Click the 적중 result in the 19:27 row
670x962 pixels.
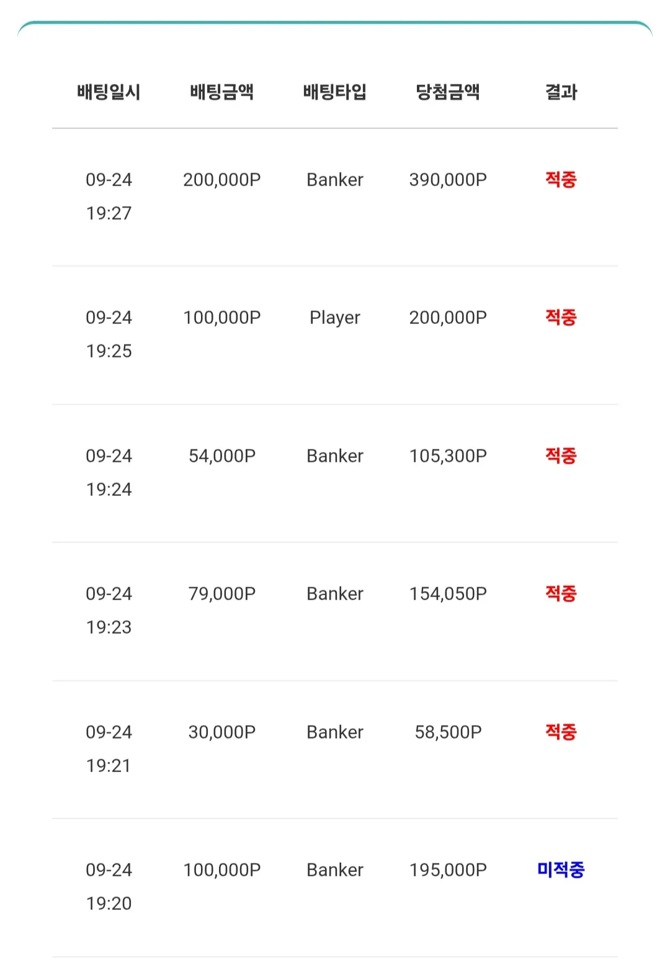click(561, 180)
